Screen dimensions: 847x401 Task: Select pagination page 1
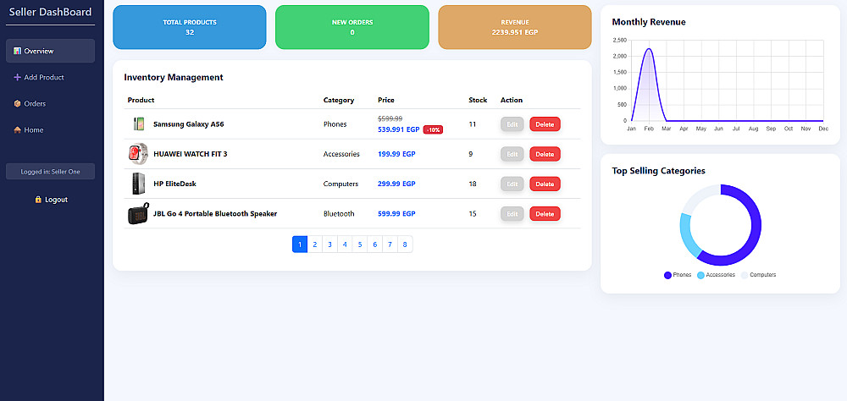coord(300,244)
